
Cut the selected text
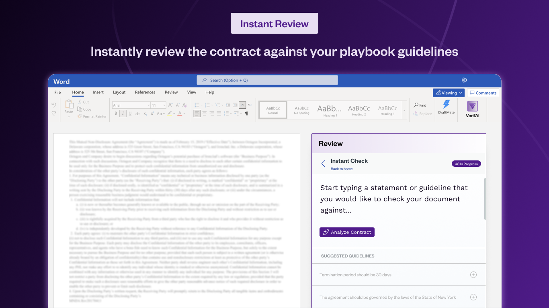click(83, 102)
